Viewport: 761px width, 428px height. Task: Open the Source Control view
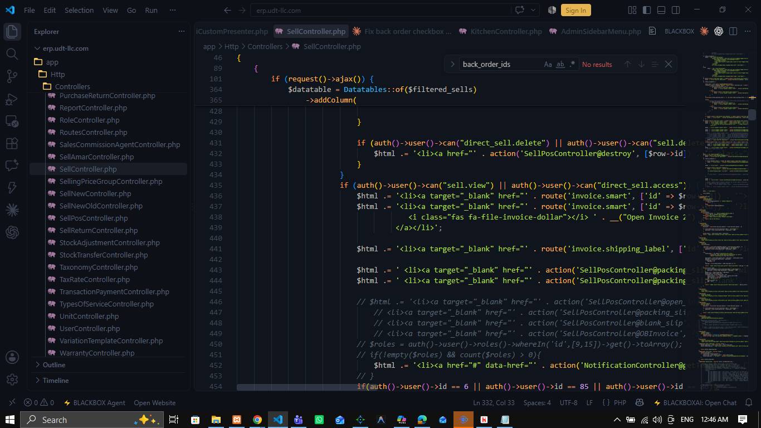tap(12, 76)
